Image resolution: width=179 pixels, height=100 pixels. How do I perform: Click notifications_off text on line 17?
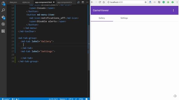53,18
